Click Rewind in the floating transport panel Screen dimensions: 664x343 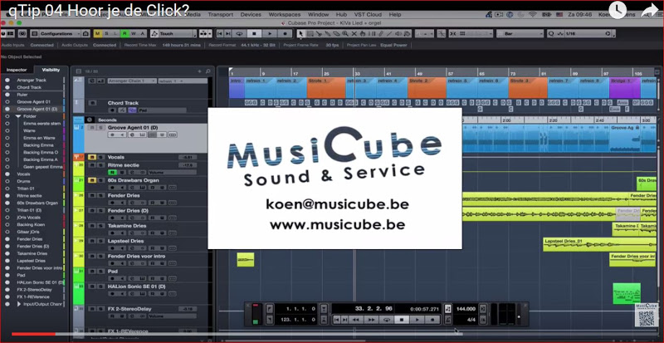click(356, 320)
